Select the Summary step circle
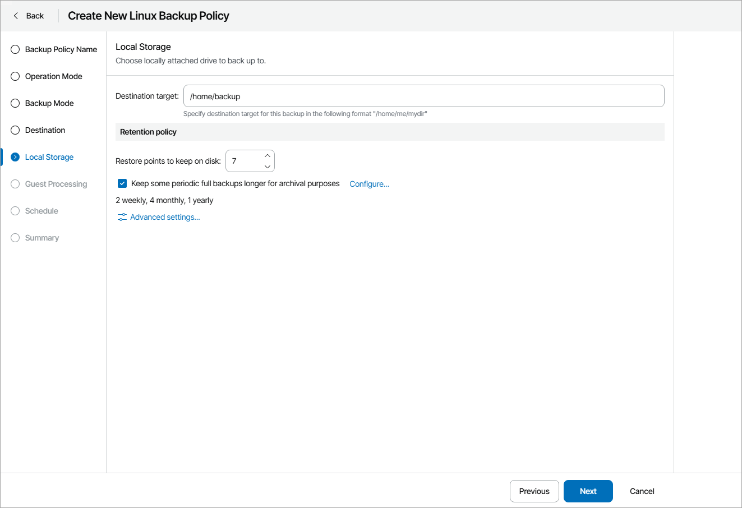Screen dimensions: 742x508 [x=15, y=238]
